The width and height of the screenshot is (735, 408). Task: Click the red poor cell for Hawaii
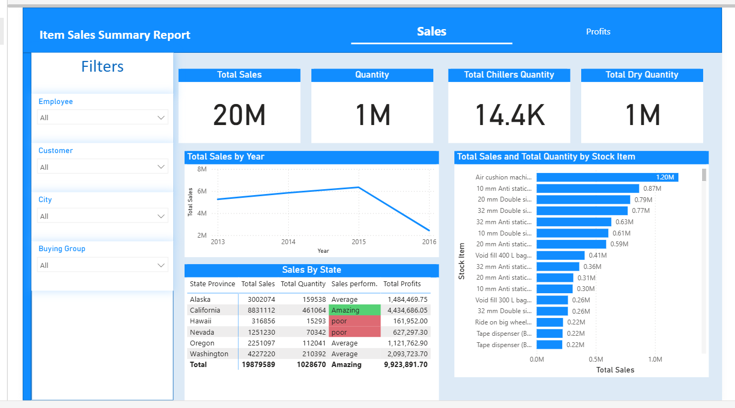pos(355,321)
